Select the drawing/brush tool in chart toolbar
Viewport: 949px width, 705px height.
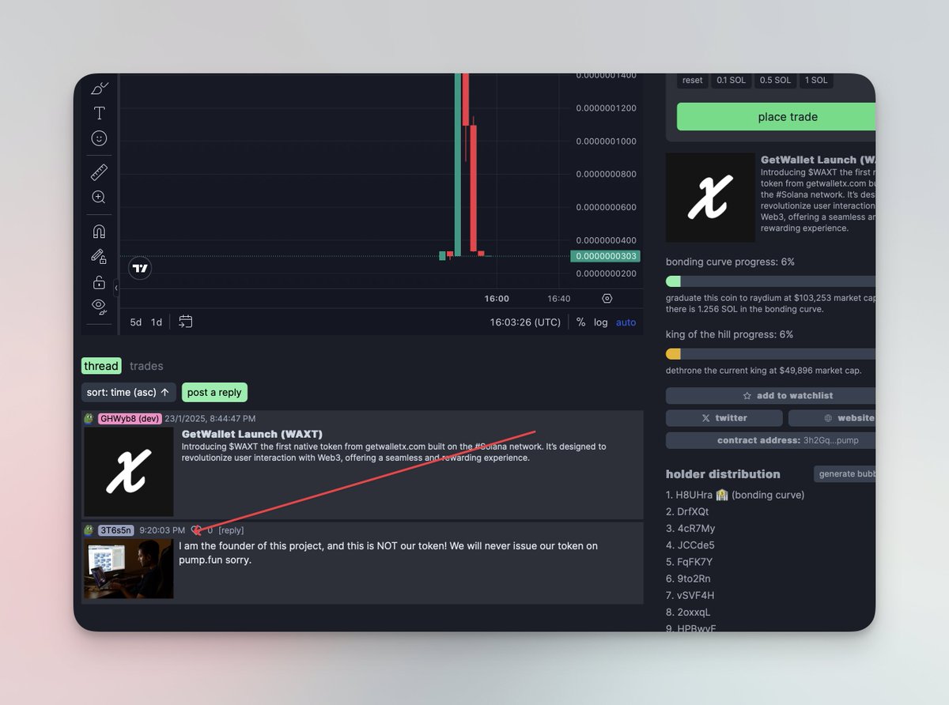click(x=98, y=89)
